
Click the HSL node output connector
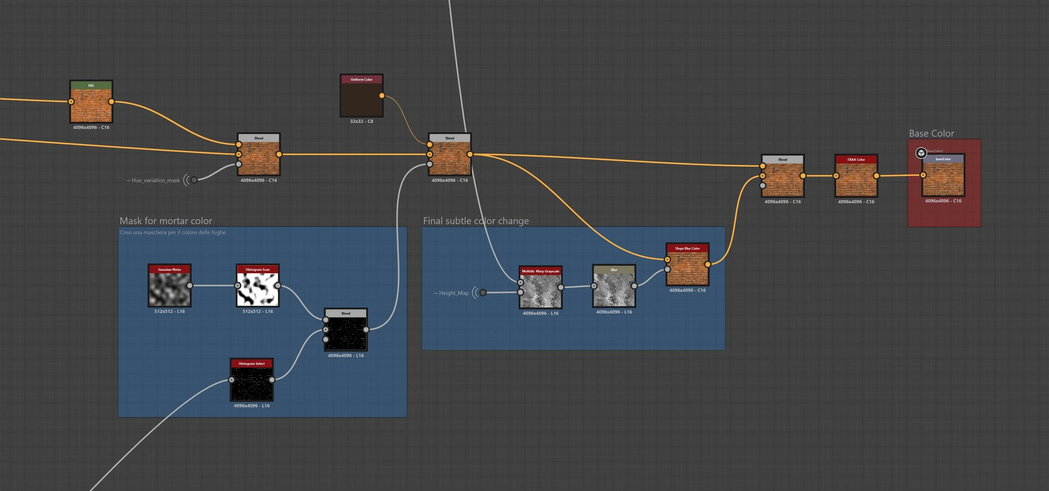(x=111, y=102)
